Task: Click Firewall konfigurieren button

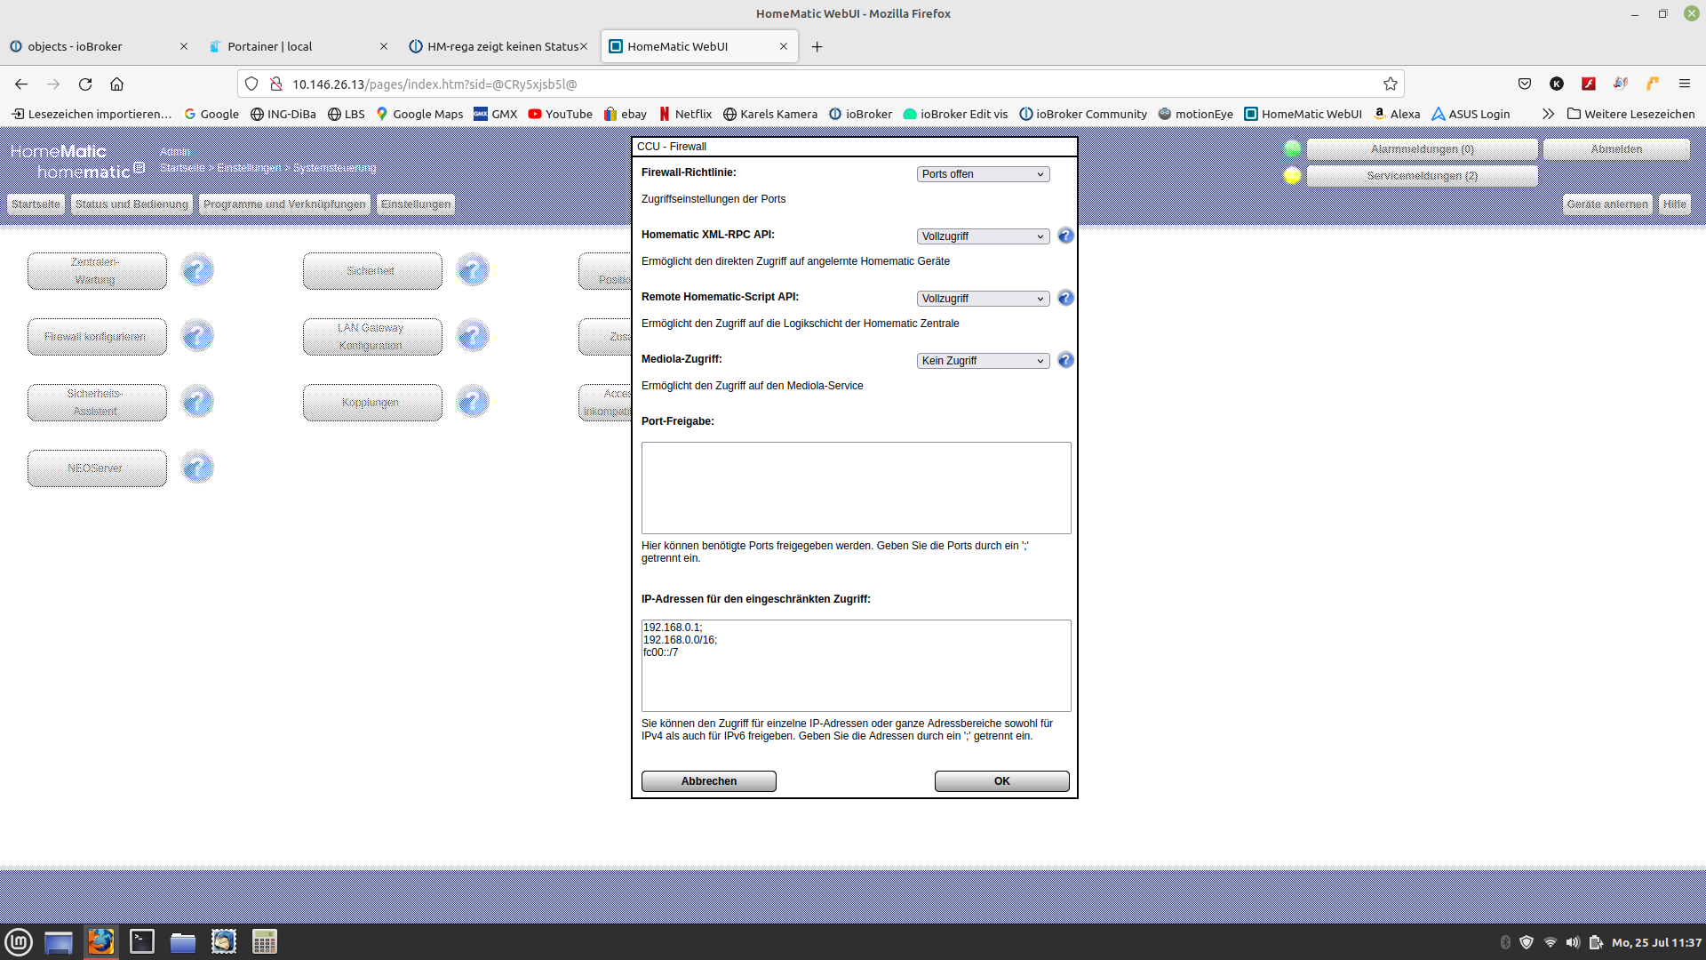Action: (x=97, y=337)
